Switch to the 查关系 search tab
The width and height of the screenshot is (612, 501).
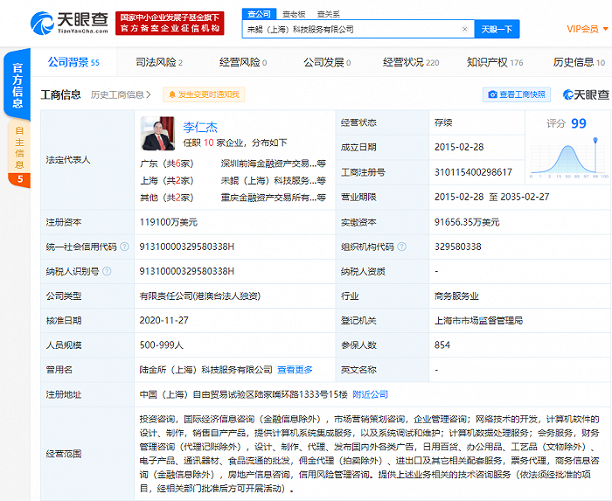click(x=328, y=15)
